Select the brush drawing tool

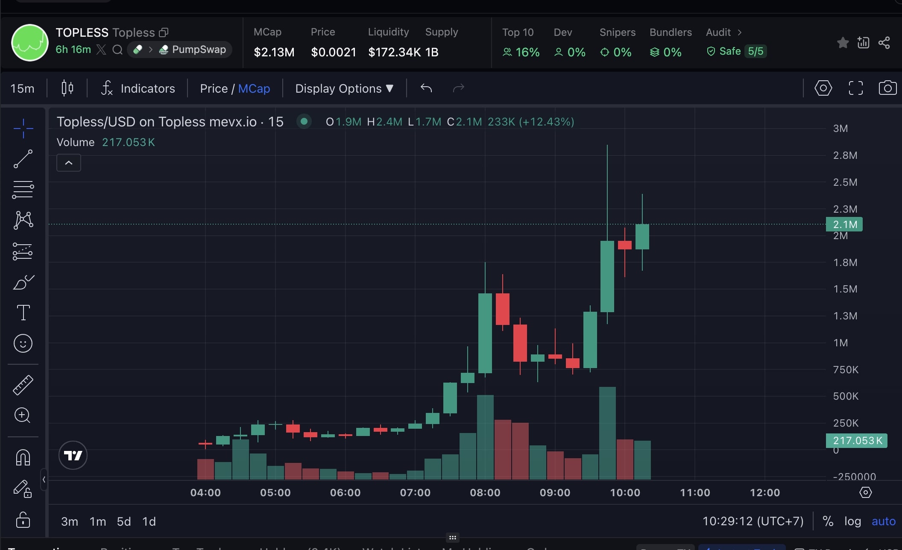point(23,282)
